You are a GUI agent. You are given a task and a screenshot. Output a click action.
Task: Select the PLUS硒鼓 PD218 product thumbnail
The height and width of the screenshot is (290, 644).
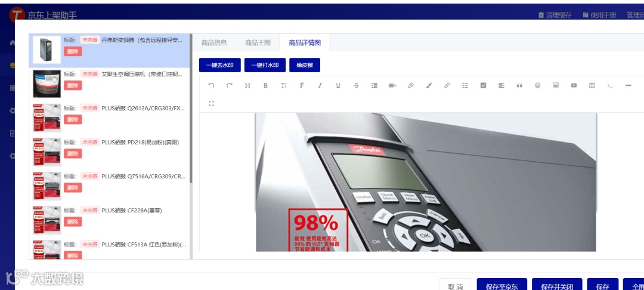coord(47,152)
